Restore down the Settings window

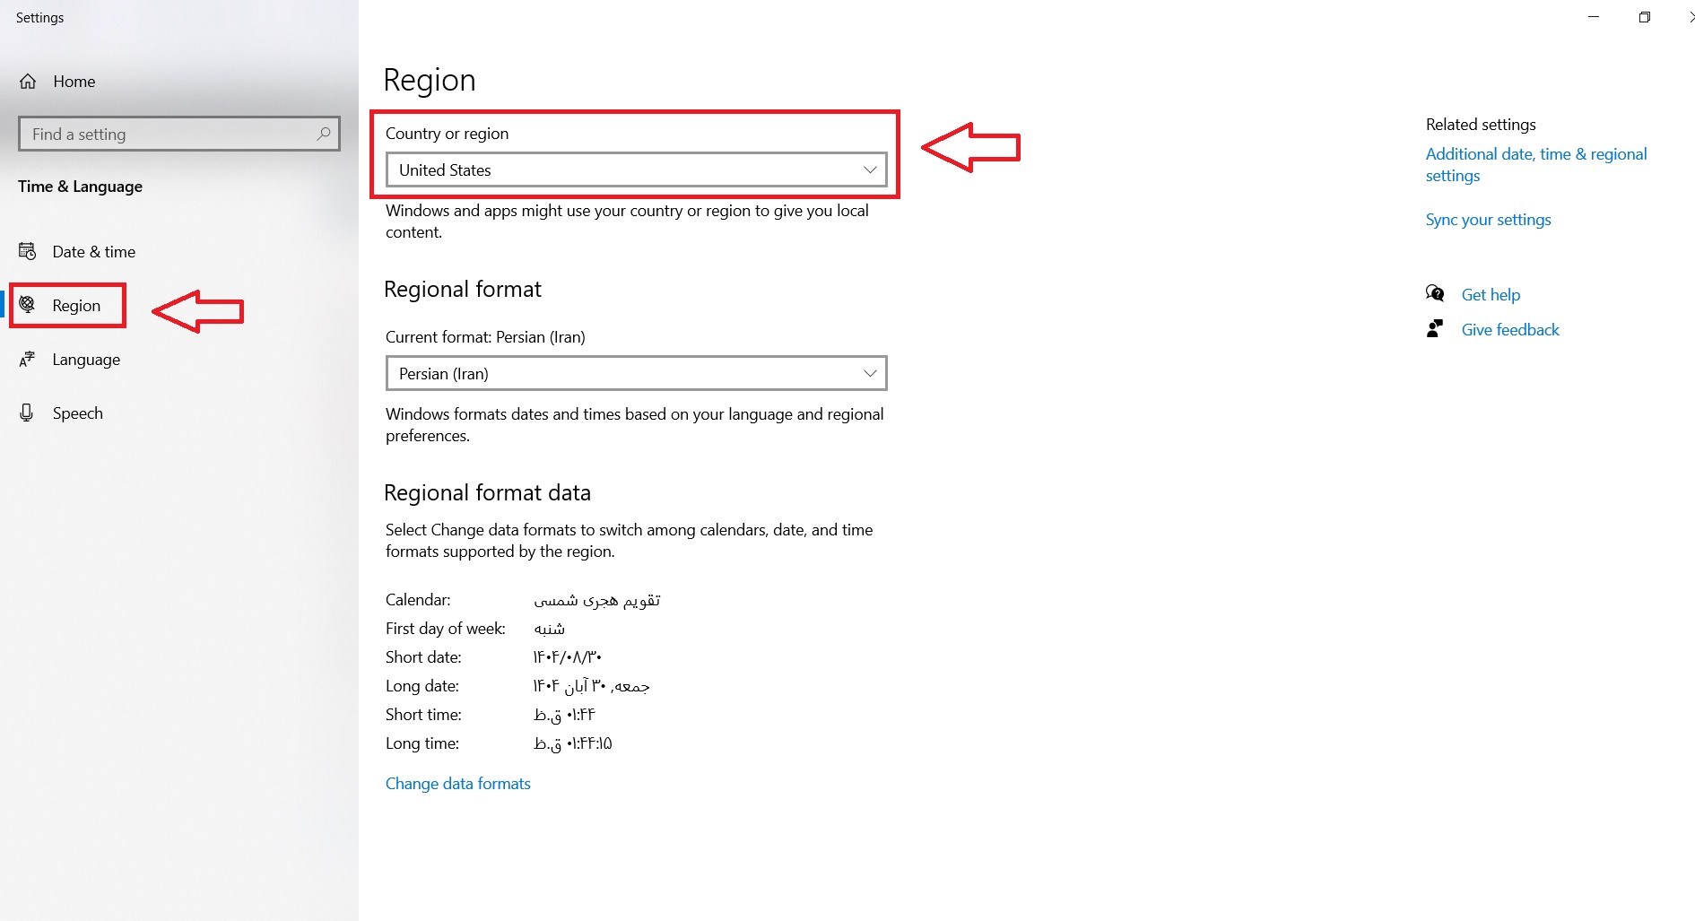pos(1644,18)
